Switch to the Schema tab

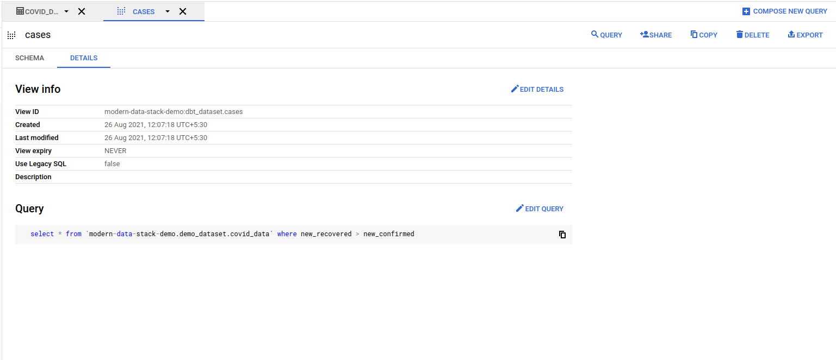pyautogui.click(x=29, y=58)
